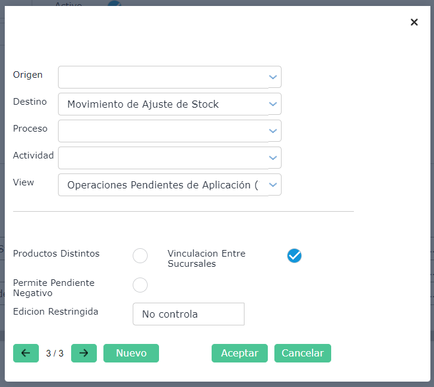Click the Actividad combo box field

click(x=161, y=158)
